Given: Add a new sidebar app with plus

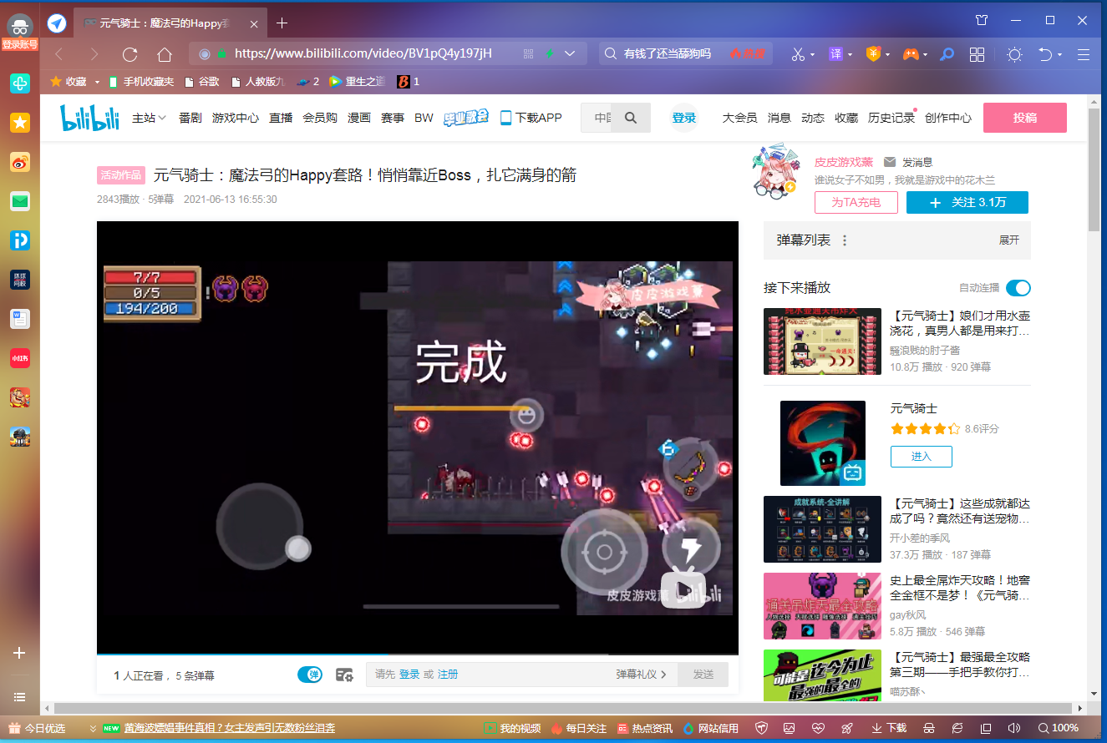Looking at the screenshot, I should tap(20, 653).
